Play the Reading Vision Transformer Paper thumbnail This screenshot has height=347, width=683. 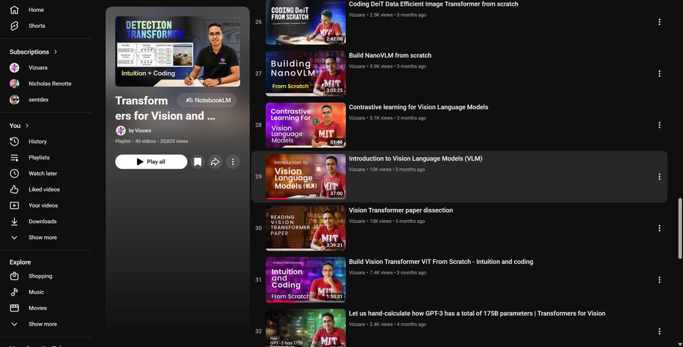[x=306, y=228]
